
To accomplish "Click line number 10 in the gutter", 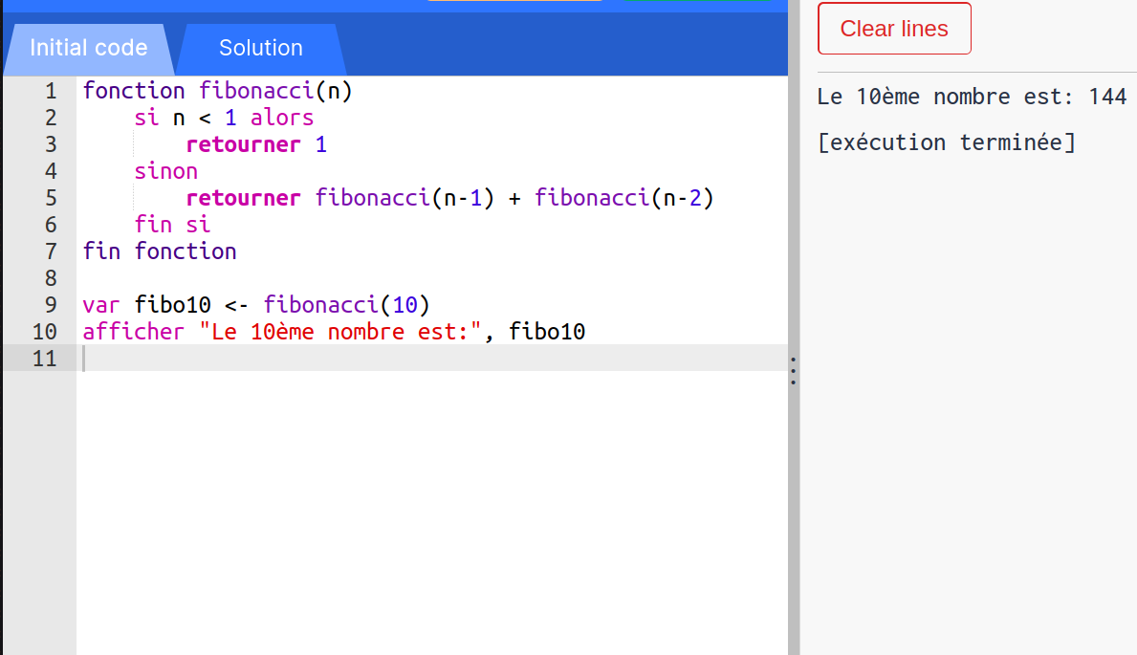I will (44, 331).
